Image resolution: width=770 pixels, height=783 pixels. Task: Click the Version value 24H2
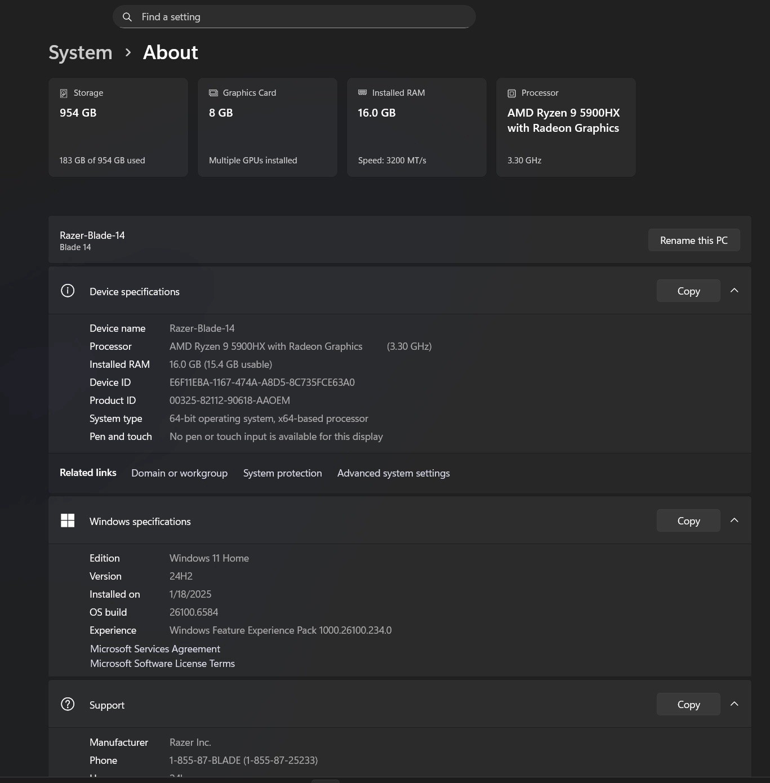coord(181,576)
